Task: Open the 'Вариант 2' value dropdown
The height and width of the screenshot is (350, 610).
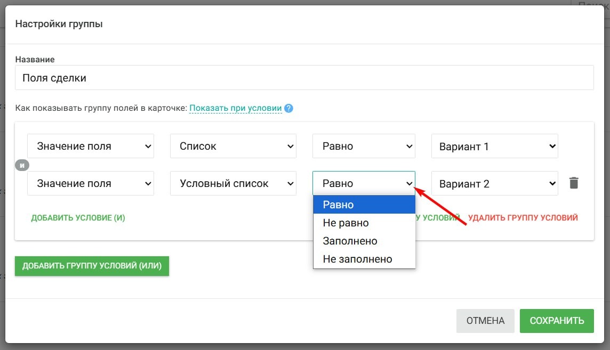Action: click(494, 183)
